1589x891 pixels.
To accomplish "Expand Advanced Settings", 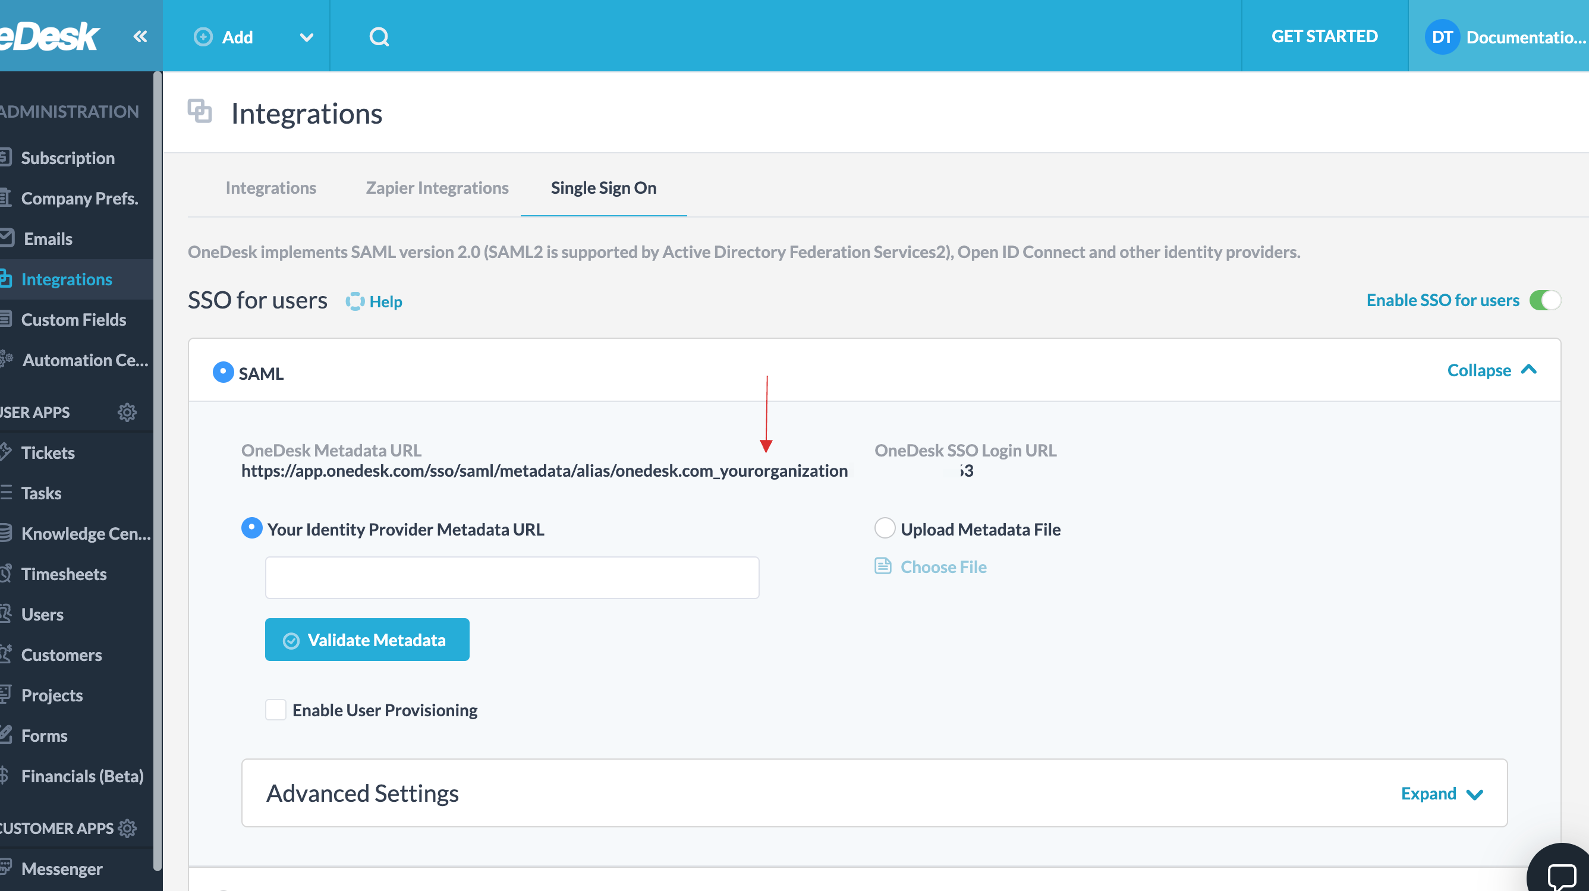I will pyautogui.click(x=1442, y=794).
